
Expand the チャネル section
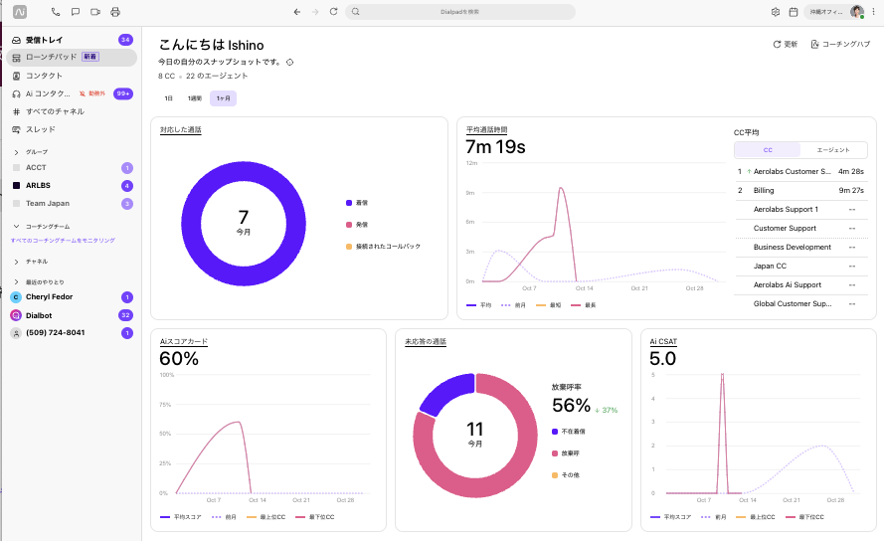coord(16,262)
